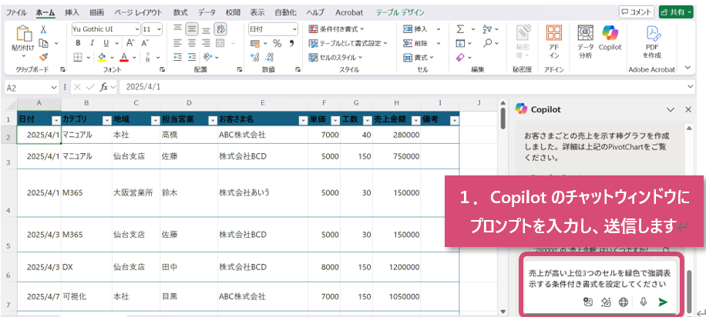
Task: Open the ファイル tab
Action: pyautogui.click(x=16, y=12)
